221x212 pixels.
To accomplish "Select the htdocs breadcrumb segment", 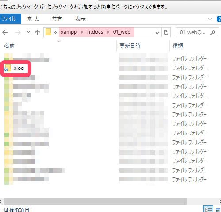I will pos(95,32).
